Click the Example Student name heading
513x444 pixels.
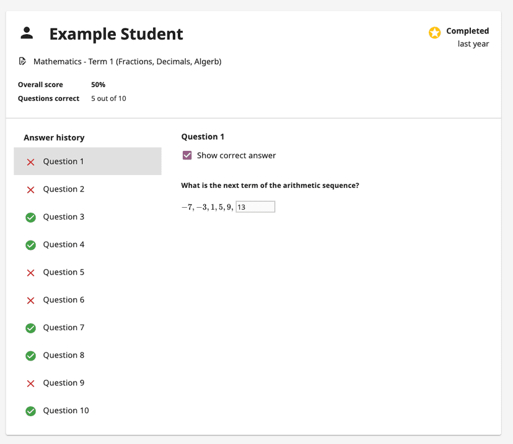click(x=116, y=34)
